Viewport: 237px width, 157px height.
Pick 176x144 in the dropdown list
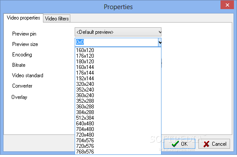[x=118, y=73]
